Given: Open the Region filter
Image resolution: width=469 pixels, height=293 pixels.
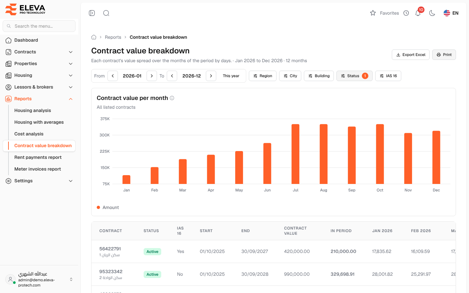Looking at the screenshot, I should tap(263, 76).
